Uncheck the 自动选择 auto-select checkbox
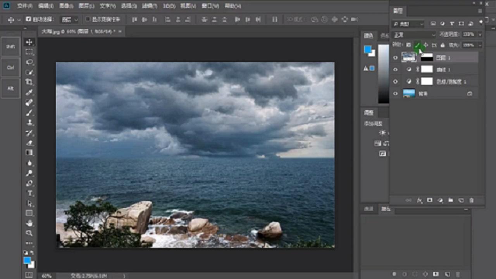The image size is (496, 279). [28, 19]
